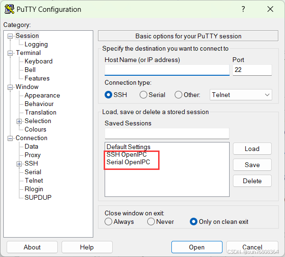
Task: Collapse the Connection tree node
Action: 10,138
